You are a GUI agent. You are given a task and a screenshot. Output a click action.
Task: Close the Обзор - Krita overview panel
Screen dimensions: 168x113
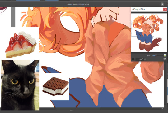pos(165,9)
